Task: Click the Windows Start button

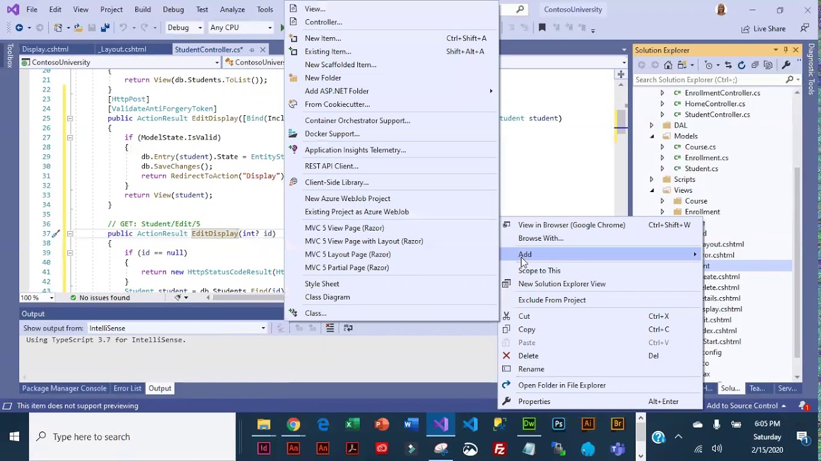Action: (x=14, y=437)
